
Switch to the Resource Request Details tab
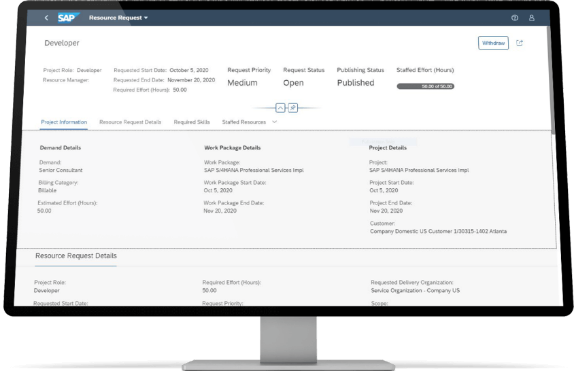tap(130, 122)
